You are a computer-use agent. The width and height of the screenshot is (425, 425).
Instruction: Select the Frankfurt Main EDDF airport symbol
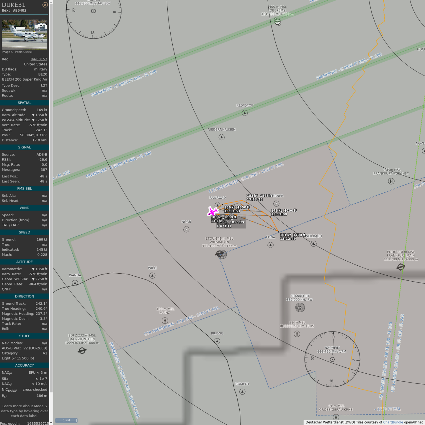[401, 267]
